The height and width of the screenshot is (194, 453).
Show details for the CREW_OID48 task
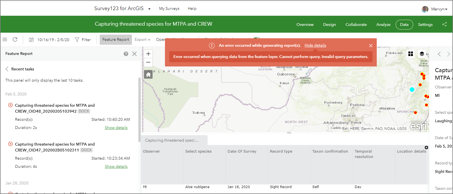pos(116,128)
